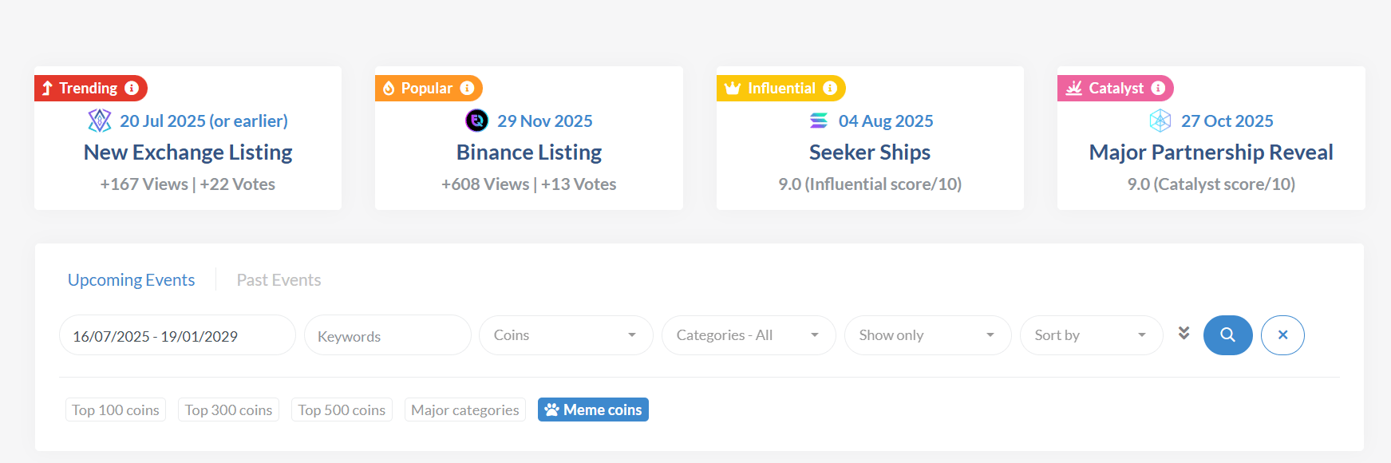Open the Binance Listing event
The width and height of the screenshot is (1391, 463).
tap(528, 152)
